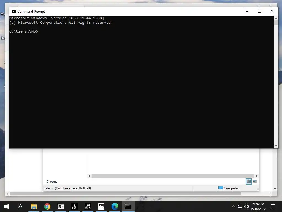Image resolution: width=282 pixels, height=212 pixels.
Task: Maximize the Command Prompt window
Action: click(259, 11)
